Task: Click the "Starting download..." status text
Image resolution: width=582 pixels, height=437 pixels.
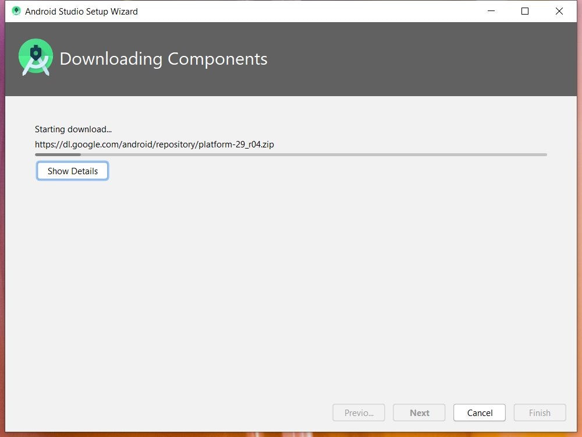Action: pyautogui.click(x=73, y=129)
